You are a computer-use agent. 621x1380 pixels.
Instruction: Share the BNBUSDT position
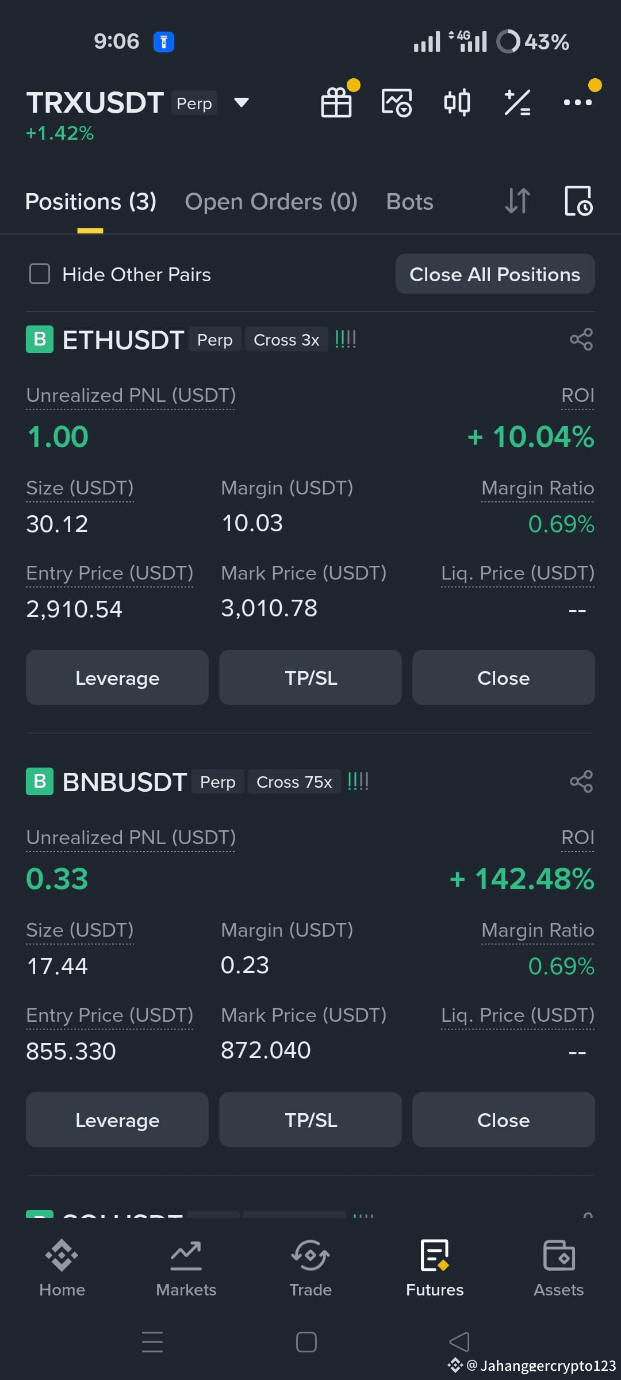click(581, 781)
